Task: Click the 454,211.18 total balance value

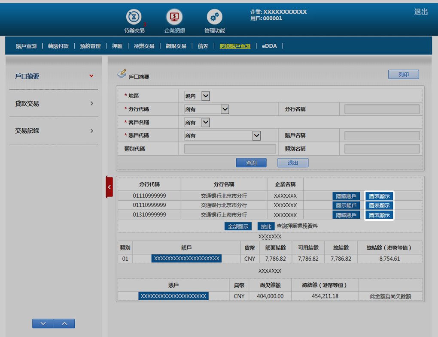Action: 325,296
